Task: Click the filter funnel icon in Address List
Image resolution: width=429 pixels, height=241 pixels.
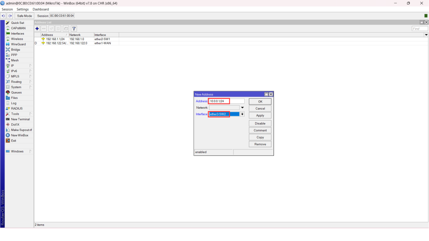Action: coord(74,28)
